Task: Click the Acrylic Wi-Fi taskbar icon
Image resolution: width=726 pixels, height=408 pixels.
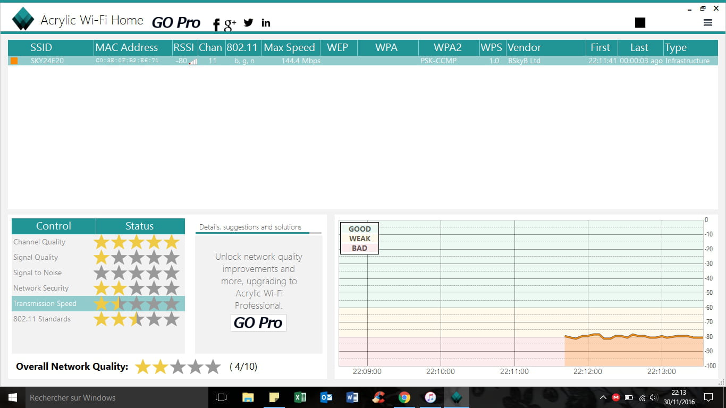Action: [457, 397]
